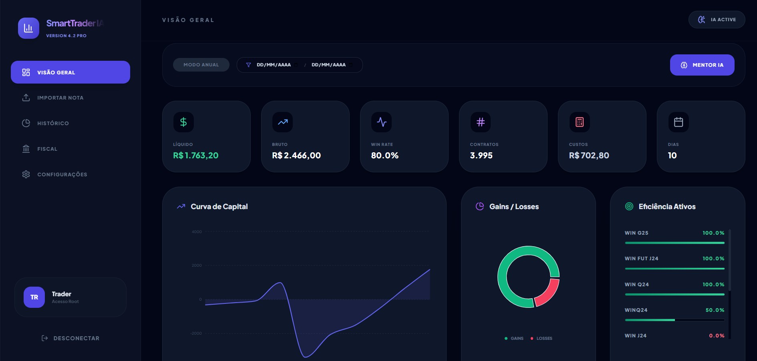The height and width of the screenshot is (361, 757).
Task: Click the TR Trader avatar
Action: pos(34,297)
